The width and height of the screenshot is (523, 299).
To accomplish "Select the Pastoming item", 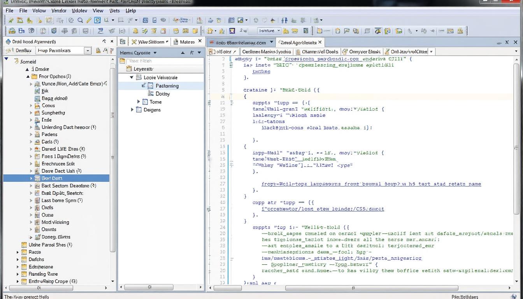I will pos(167,86).
